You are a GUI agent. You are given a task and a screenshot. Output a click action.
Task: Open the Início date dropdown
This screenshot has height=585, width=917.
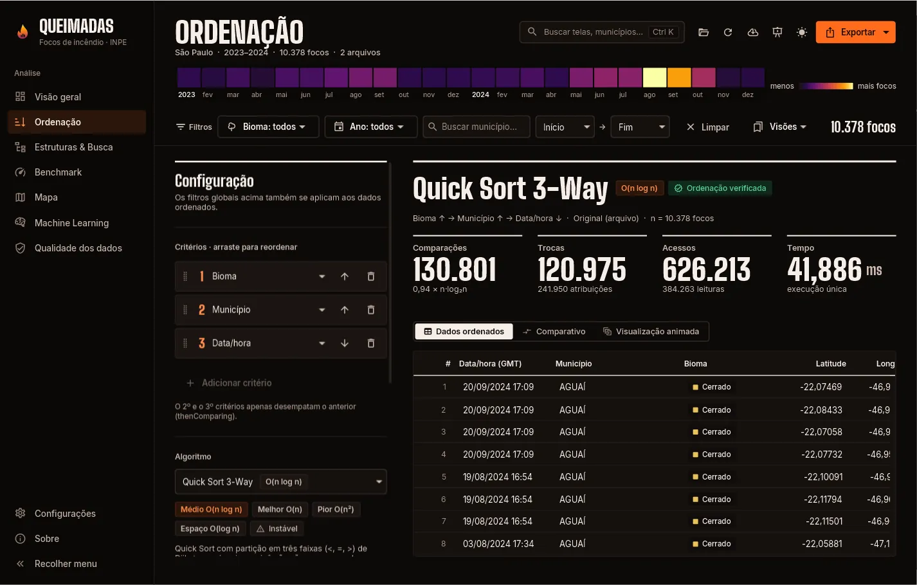coord(565,127)
